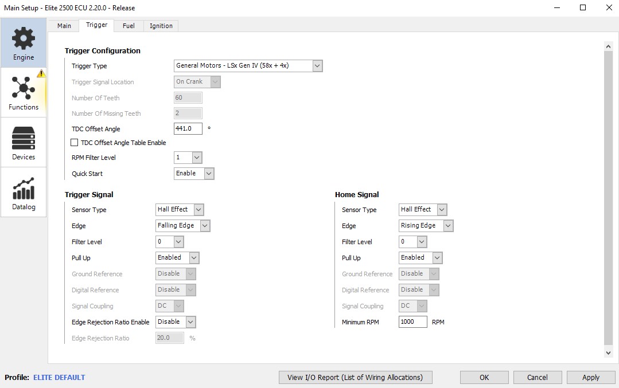Viewport: 619px width, 388px height.
Task: Open the Quick Start dropdown
Action: [194, 174]
